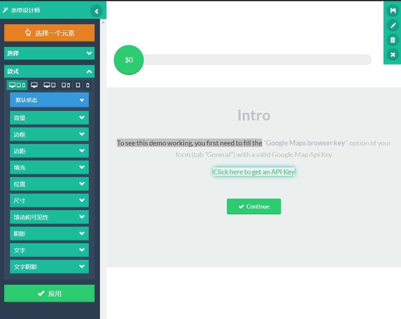This screenshot has width=401, height=319.
Task: Click the orange 选择一个元素 button
Action: (49, 33)
